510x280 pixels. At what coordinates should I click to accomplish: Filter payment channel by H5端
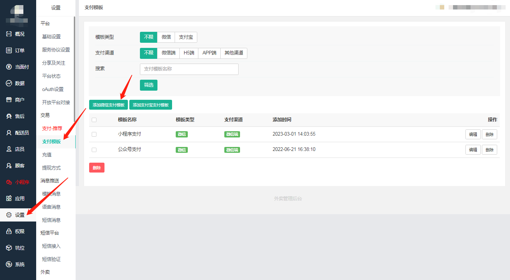(x=189, y=53)
